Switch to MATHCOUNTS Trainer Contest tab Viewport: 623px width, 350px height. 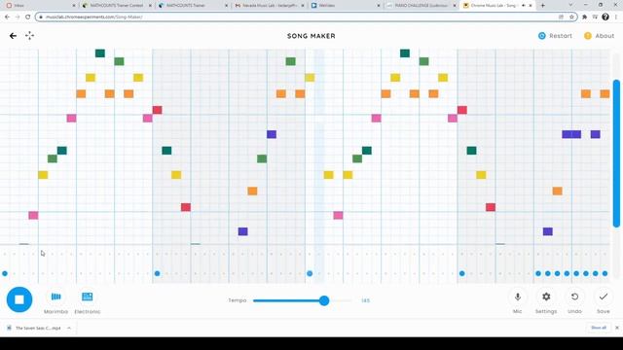click(x=116, y=6)
